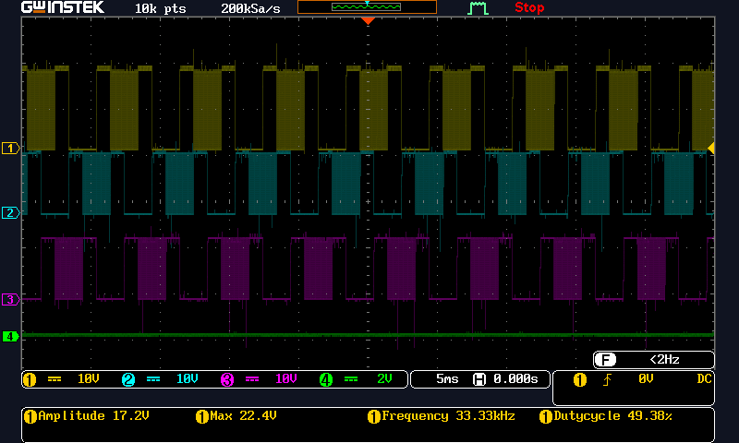The image size is (739, 443).
Task: Click the channel 2 10V scale value
Action: click(188, 378)
